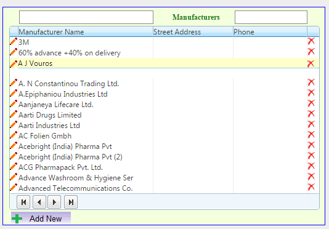Image resolution: width=329 pixels, height=229 pixels.
Task: Select Aarti Industries Ltd name
Action: [x=49, y=126]
